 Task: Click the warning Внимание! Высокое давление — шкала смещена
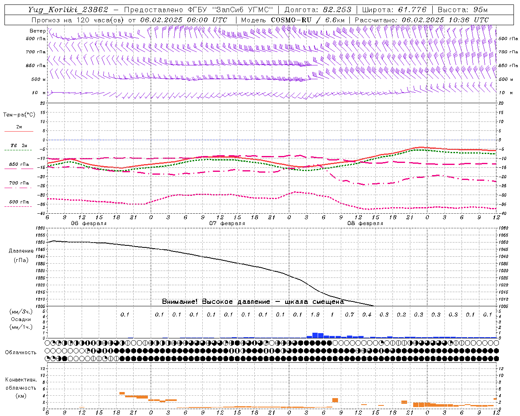pyautogui.click(x=253, y=302)
